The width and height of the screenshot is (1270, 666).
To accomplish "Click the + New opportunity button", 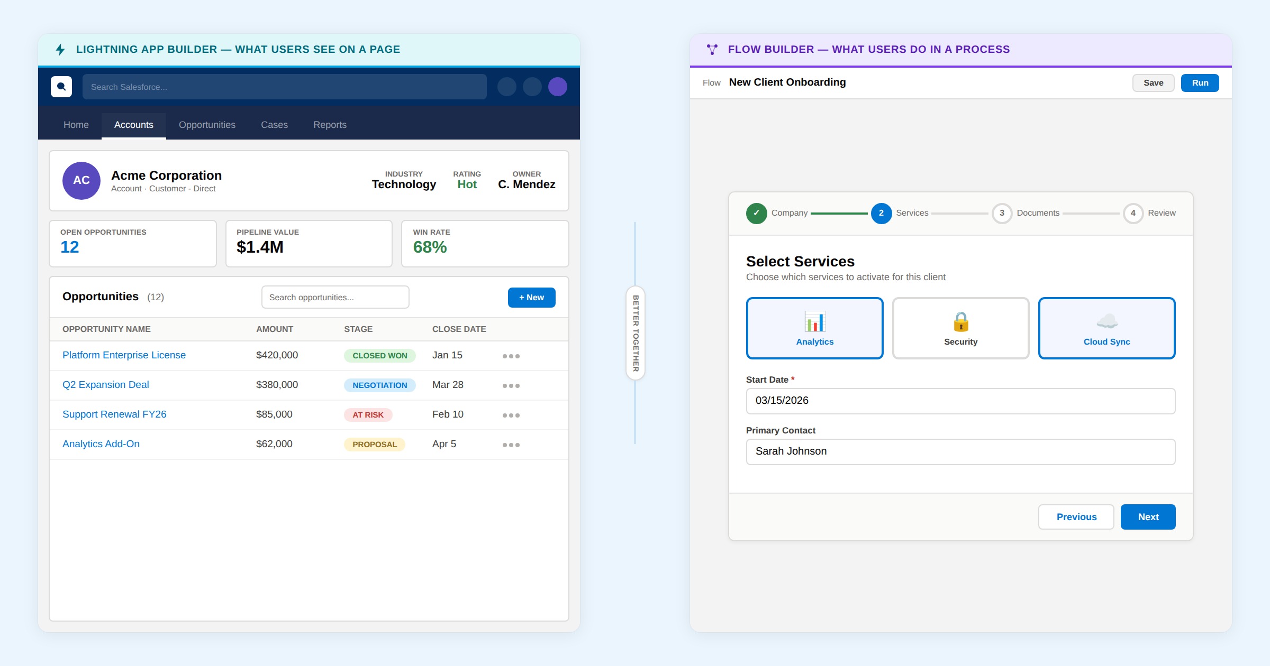I will tap(531, 298).
